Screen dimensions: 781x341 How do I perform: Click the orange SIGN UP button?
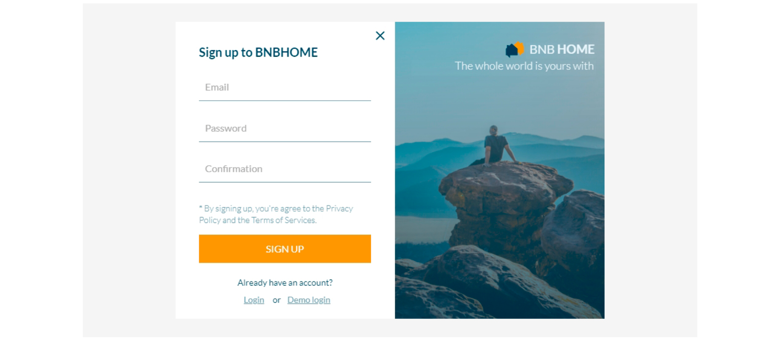(x=285, y=249)
